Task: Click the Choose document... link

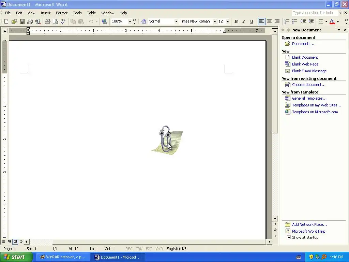Action: click(308, 85)
